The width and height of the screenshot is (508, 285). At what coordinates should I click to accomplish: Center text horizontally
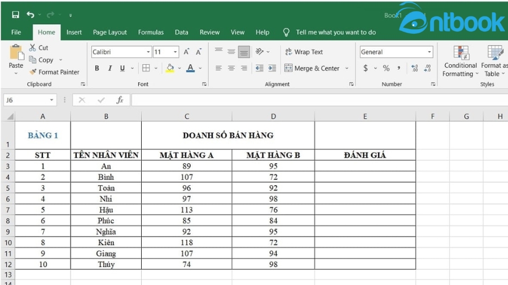tap(231, 68)
